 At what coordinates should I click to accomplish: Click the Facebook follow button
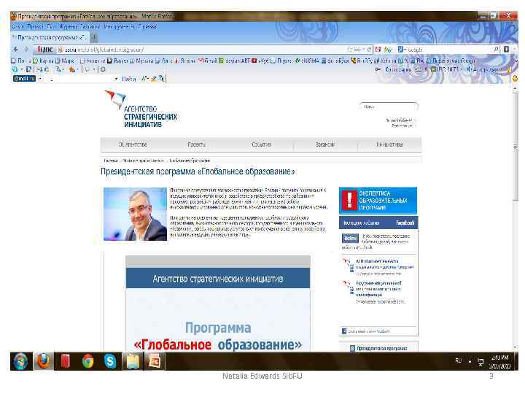click(x=350, y=238)
